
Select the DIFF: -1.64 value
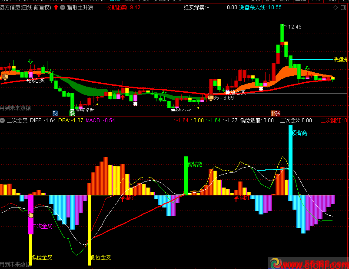[43, 120]
